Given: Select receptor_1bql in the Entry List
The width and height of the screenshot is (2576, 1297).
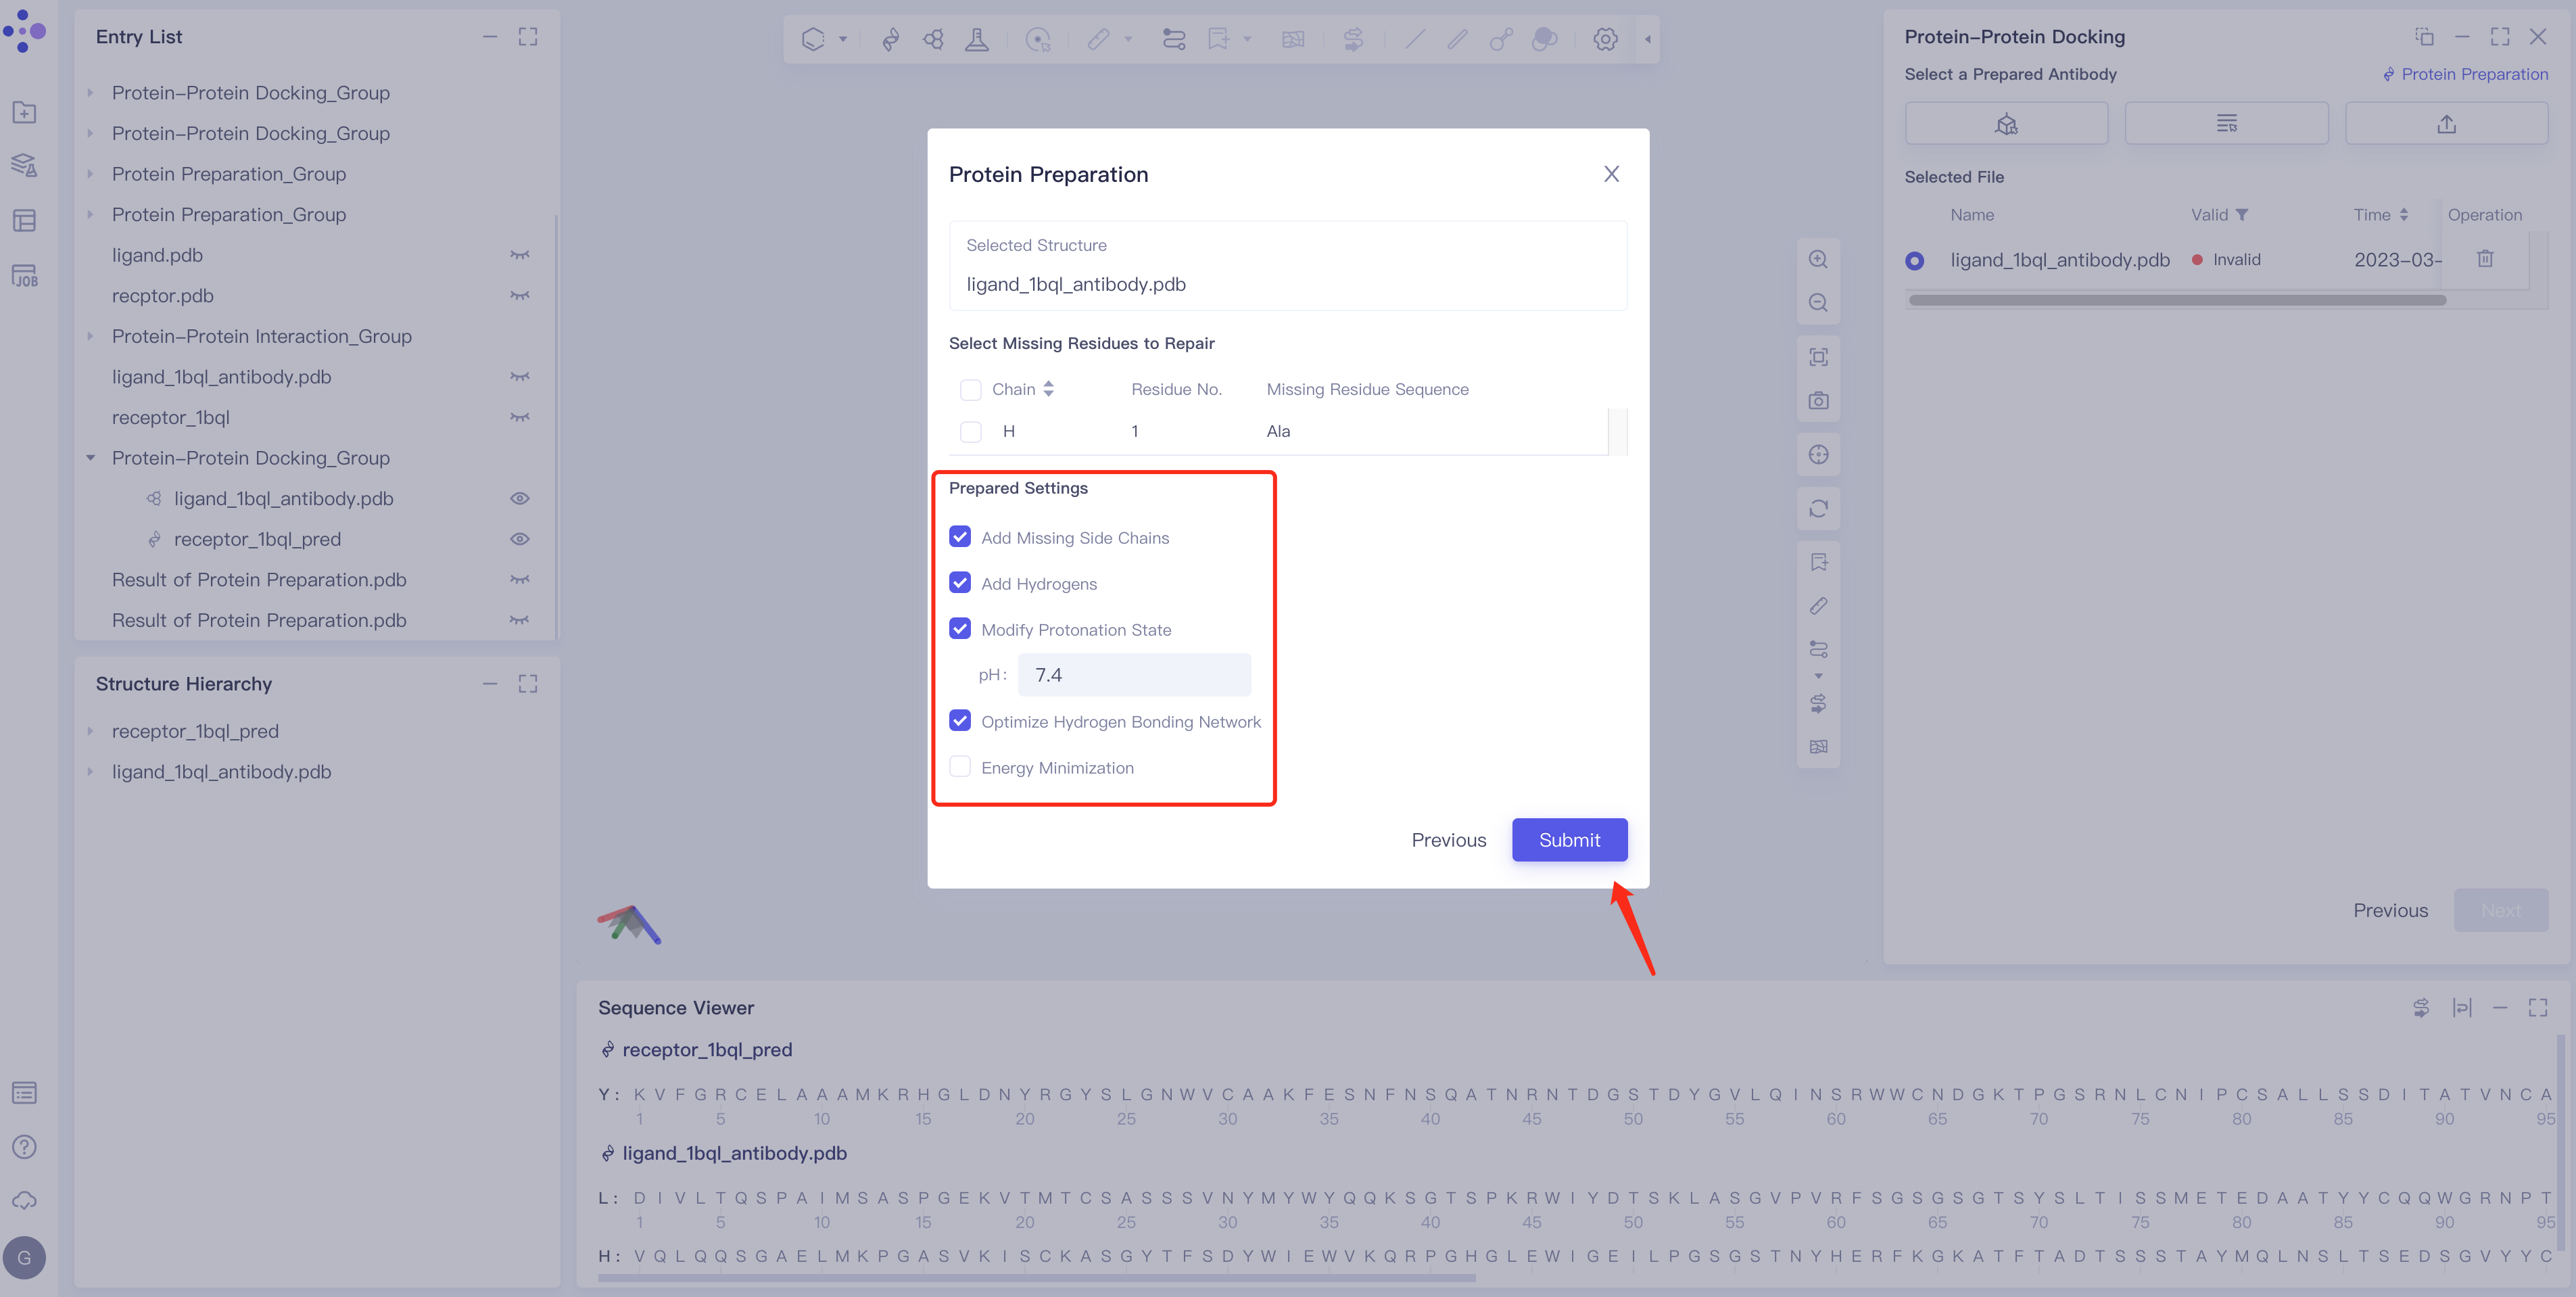Looking at the screenshot, I should (x=171, y=417).
